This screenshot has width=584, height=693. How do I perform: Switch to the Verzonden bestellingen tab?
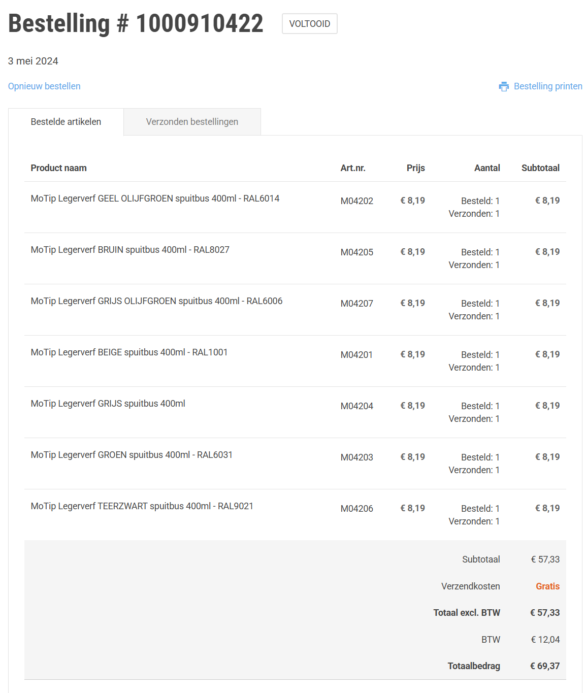click(x=192, y=122)
